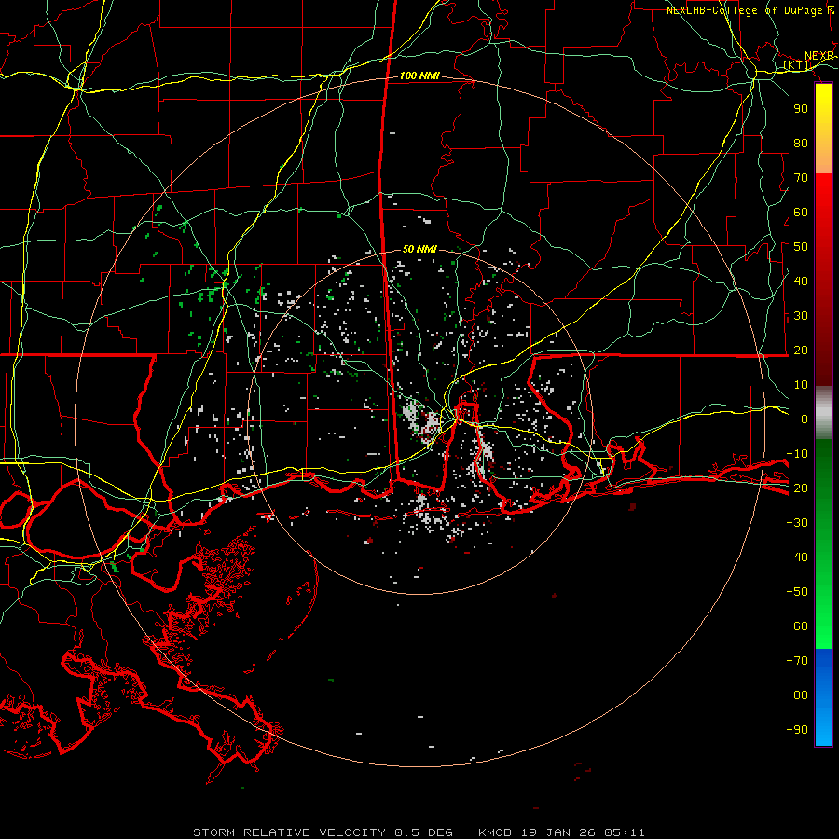Image resolution: width=839 pixels, height=839 pixels.
Task: Select the 30 value on the velocity scale
Action: tap(801, 316)
